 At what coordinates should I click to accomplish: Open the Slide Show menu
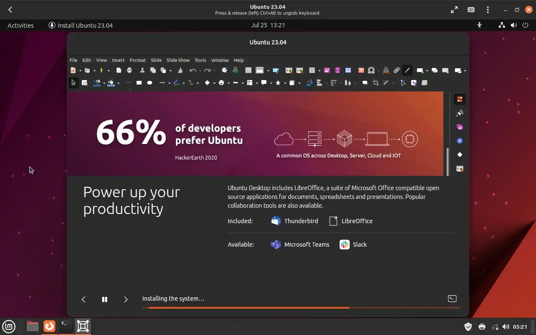click(x=178, y=60)
